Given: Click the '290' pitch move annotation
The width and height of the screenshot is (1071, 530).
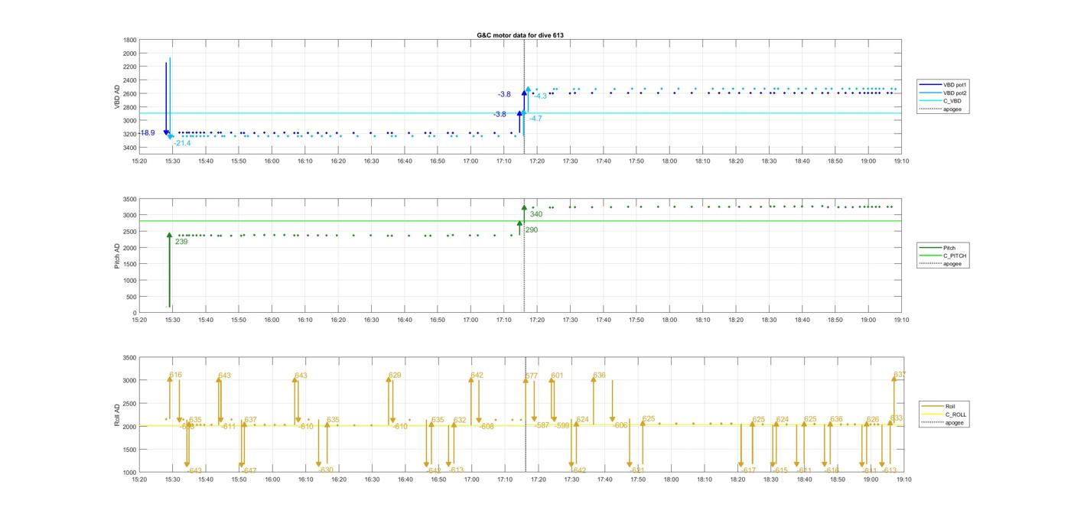Looking at the screenshot, I should click(532, 229).
